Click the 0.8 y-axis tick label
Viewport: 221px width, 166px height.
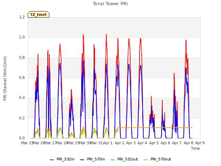tap(22, 57)
